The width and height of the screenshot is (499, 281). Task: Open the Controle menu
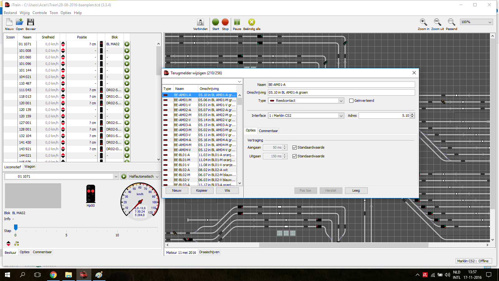pyautogui.click(x=40, y=13)
